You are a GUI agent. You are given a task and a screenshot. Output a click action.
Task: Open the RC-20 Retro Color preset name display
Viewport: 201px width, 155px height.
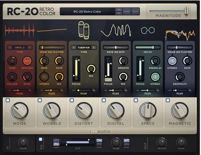click(x=87, y=12)
